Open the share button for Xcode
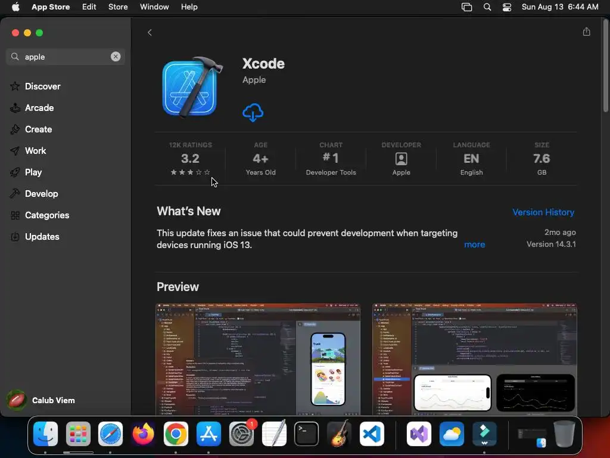The width and height of the screenshot is (610, 458). (x=587, y=32)
